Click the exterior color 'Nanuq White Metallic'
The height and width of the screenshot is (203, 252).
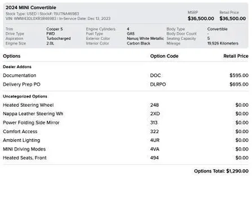pyautogui.click(x=145, y=38)
